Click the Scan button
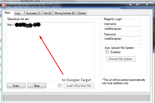155x103 pixels. click(x=16, y=86)
